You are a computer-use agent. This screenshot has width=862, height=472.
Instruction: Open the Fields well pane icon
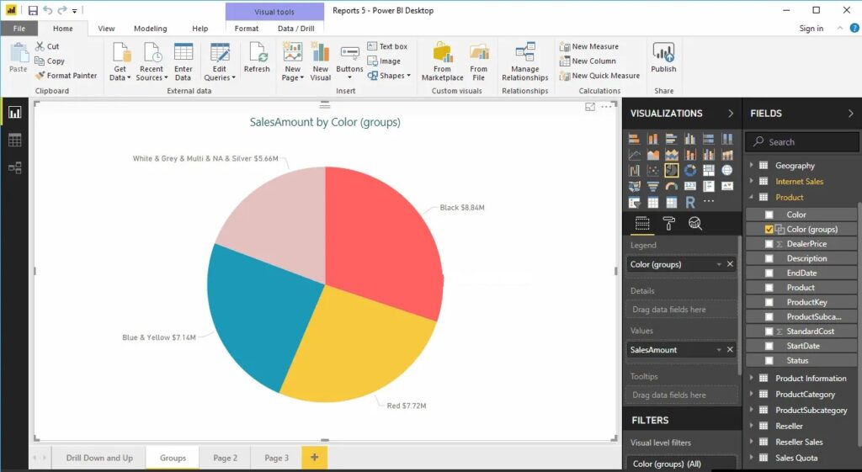click(x=642, y=224)
